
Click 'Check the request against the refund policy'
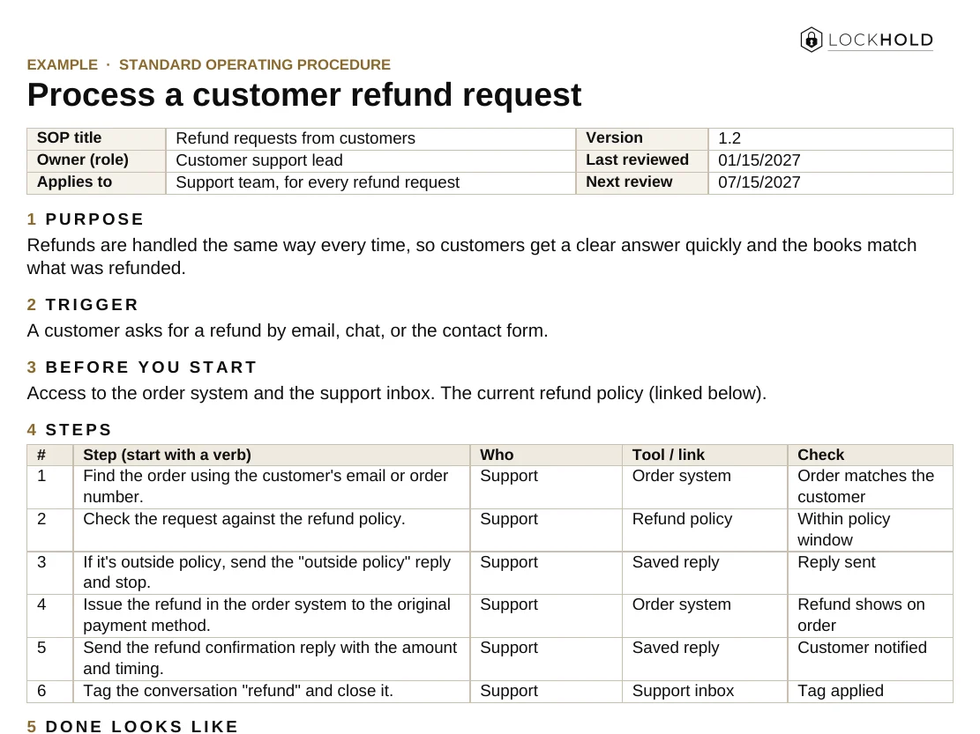[x=272, y=530]
